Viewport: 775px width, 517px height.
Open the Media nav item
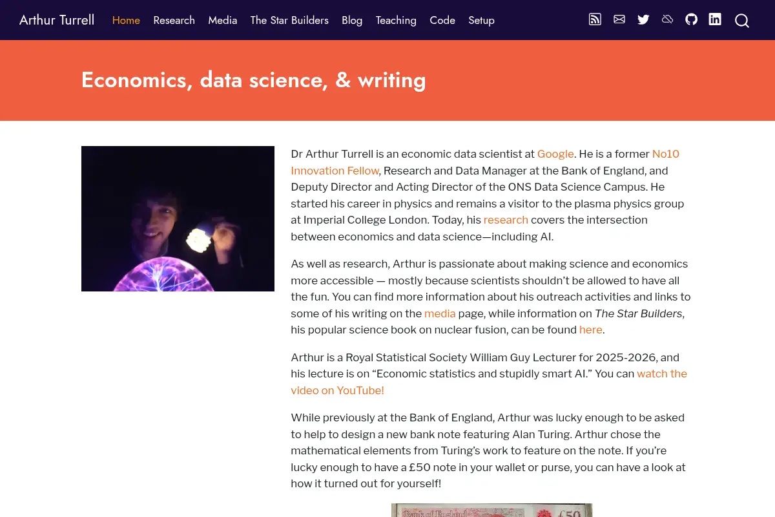223,20
